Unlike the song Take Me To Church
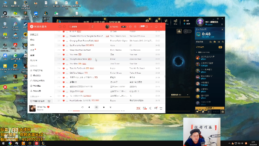Image resolution: width=259 pixels, height=146 pixels. point(63,68)
